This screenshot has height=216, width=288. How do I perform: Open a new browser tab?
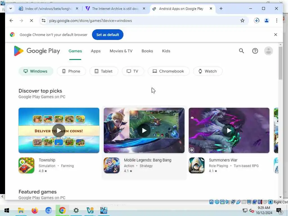pyautogui.click(x=221, y=8)
